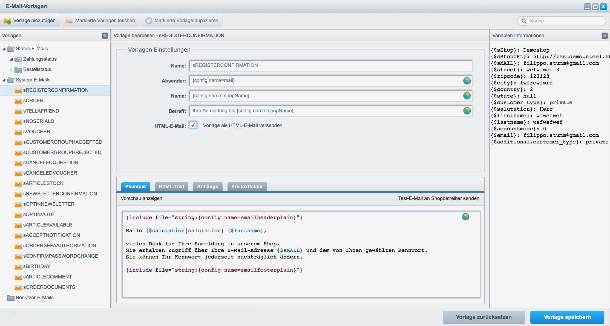
Task: Click globe icon in the Betreff field
Action: 467,111
